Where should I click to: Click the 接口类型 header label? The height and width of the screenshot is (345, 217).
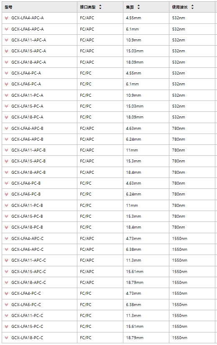click(x=88, y=7)
